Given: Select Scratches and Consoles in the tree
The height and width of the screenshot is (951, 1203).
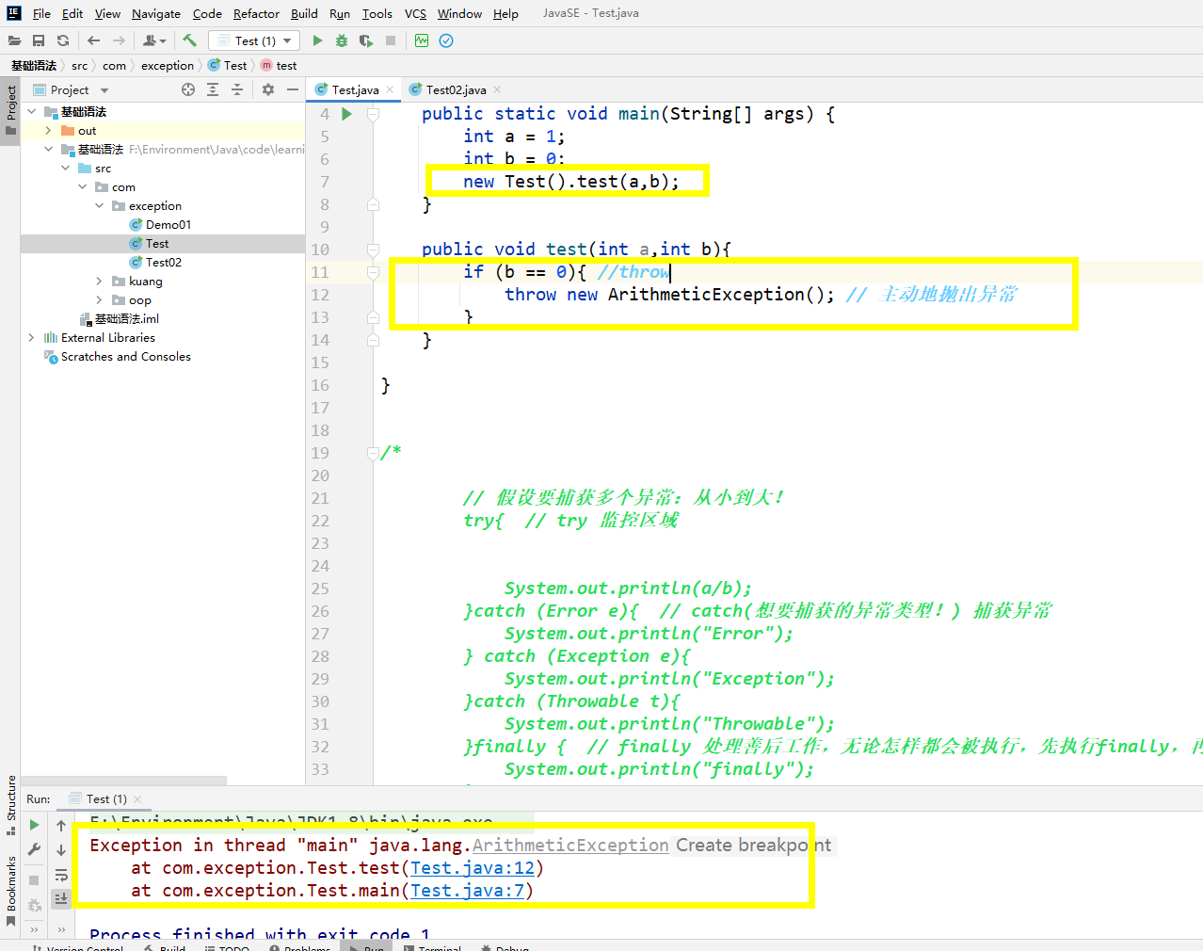Looking at the screenshot, I should [x=126, y=357].
